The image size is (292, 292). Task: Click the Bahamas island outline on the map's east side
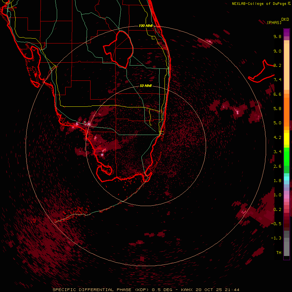pyautogui.click(x=262, y=71)
